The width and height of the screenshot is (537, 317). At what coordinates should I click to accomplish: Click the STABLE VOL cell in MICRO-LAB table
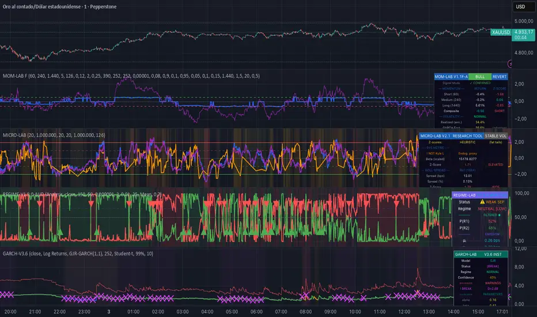494,135
